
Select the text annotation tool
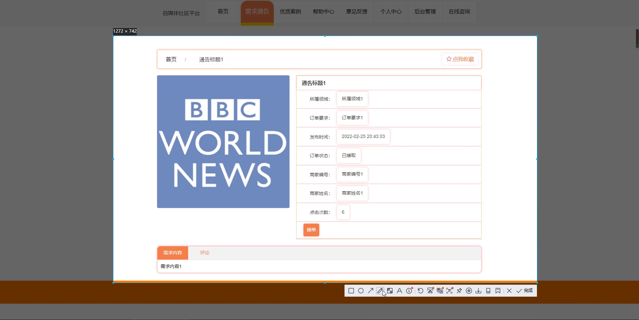pyautogui.click(x=399, y=291)
